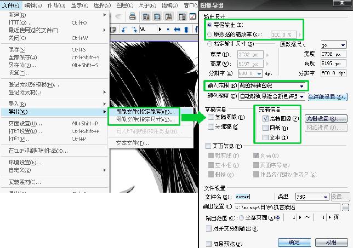Image resolution: width=353 pixels, height=248 pixels.
Task: Open the 输入范围 dropdown list
Action: (x=301, y=86)
